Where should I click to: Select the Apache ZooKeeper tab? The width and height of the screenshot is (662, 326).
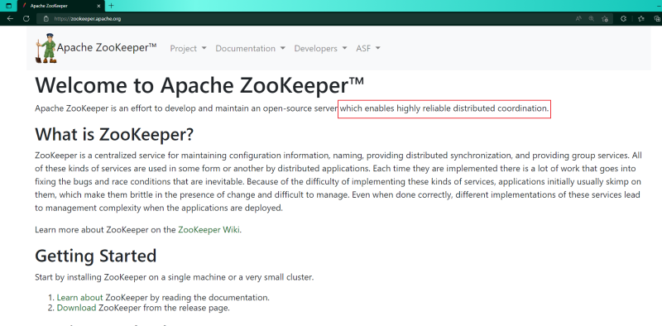[x=61, y=6]
